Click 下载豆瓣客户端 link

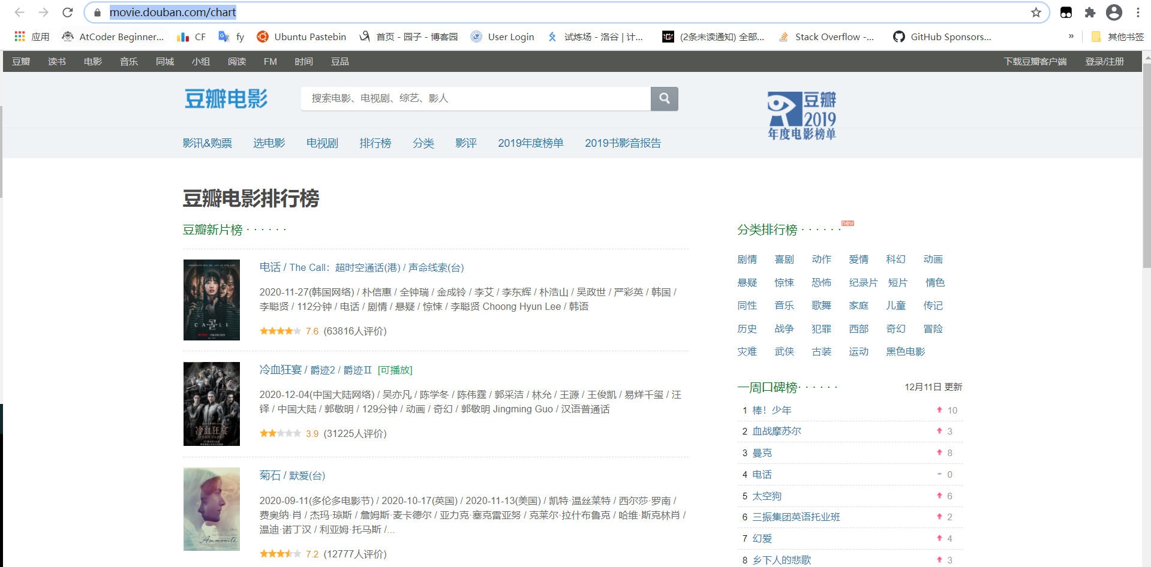point(1035,61)
